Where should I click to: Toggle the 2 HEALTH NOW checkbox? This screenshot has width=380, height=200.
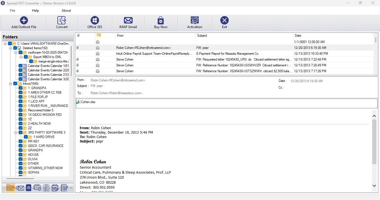(20, 124)
